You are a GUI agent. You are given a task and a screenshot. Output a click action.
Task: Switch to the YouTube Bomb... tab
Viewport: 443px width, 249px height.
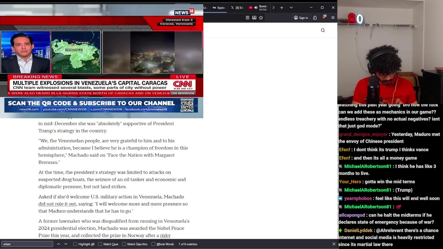[x=258, y=8]
